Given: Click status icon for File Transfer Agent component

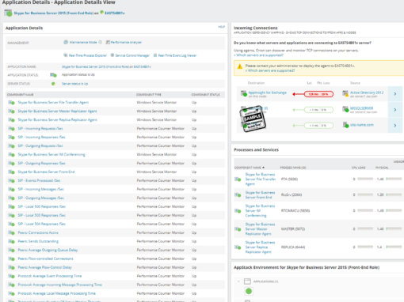Looking at the screenshot, I should coord(11,103).
